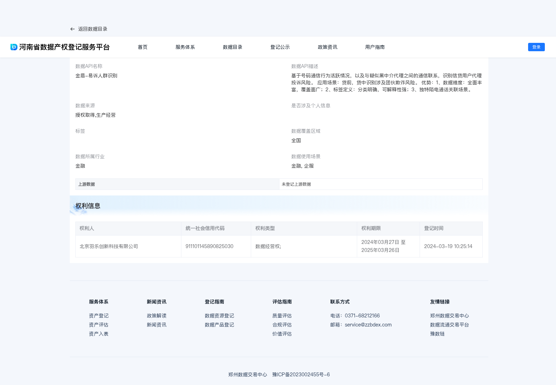Image resolution: width=556 pixels, height=385 pixels.
Task: Open the 新闻资讯 link under the 新闻资讯 footer heading
Action: point(157,325)
